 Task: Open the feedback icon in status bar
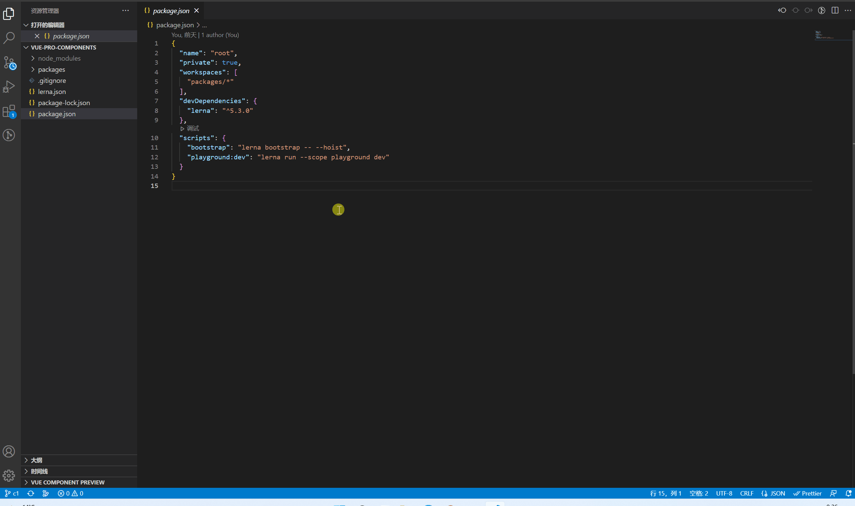(833, 494)
